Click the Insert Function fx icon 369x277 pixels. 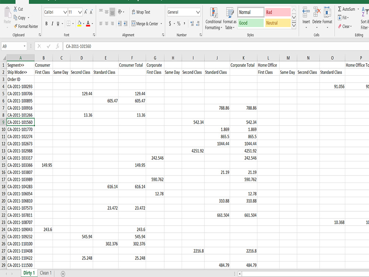(x=58, y=47)
